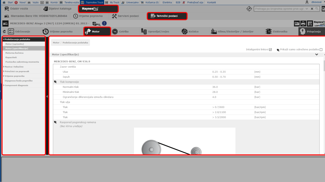Image resolution: width=325 pixels, height=182 pixels.
Task: Enable Prikaži samo određene podatke checkbox
Action: pyautogui.click(x=321, y=49)
